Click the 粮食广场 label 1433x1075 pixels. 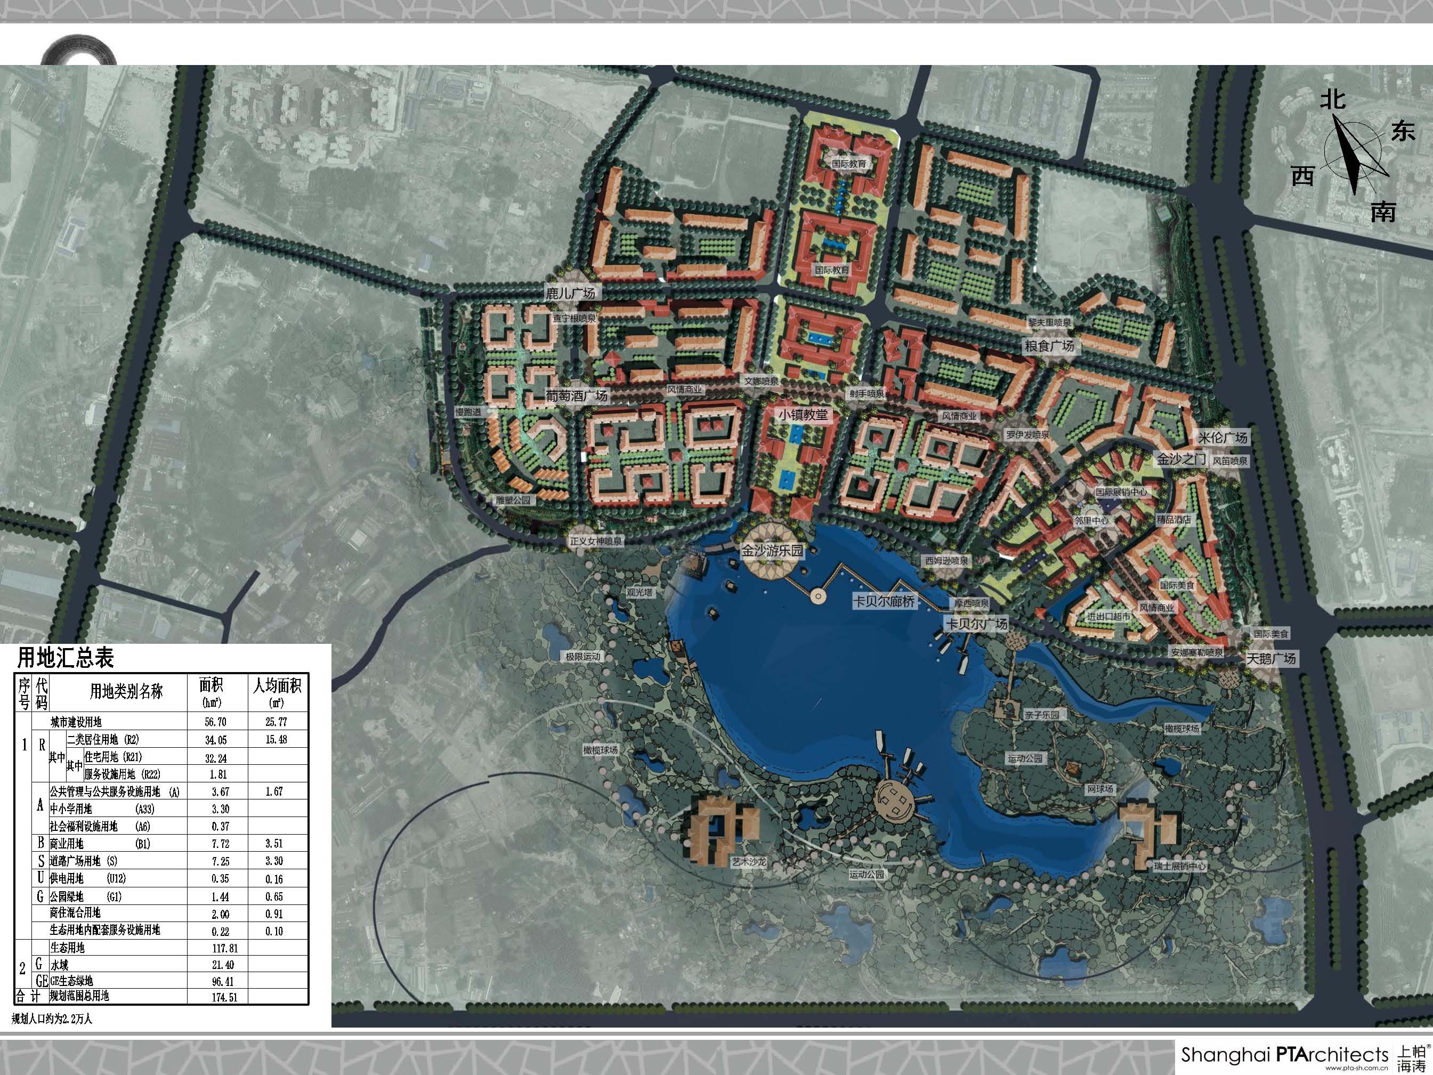coord(1049,346)
